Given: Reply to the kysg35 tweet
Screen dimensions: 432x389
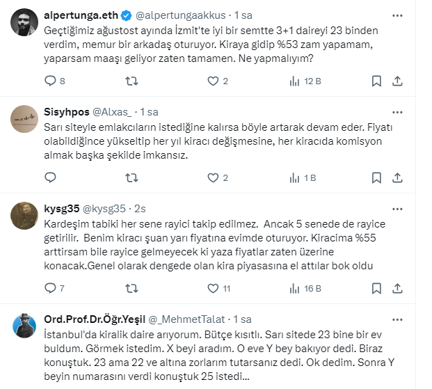Looking at the screenshot, I should 50,287.
